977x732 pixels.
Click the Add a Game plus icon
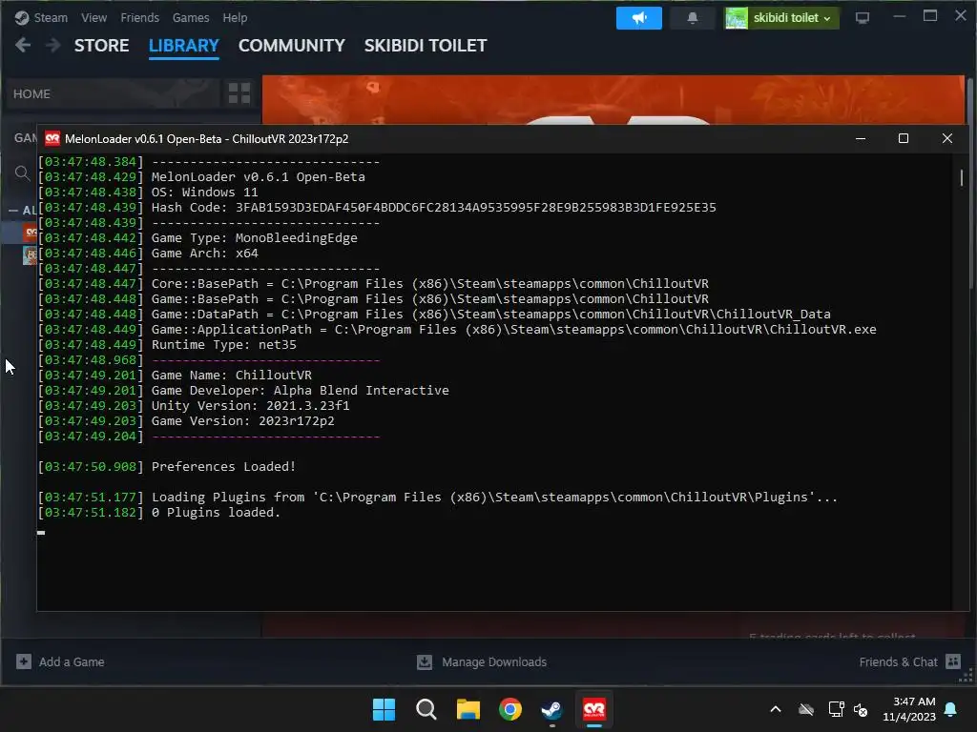[24, 661]
